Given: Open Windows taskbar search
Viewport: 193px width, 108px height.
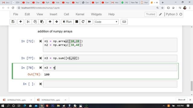Looking at the screenshot, I should (8, 106).
